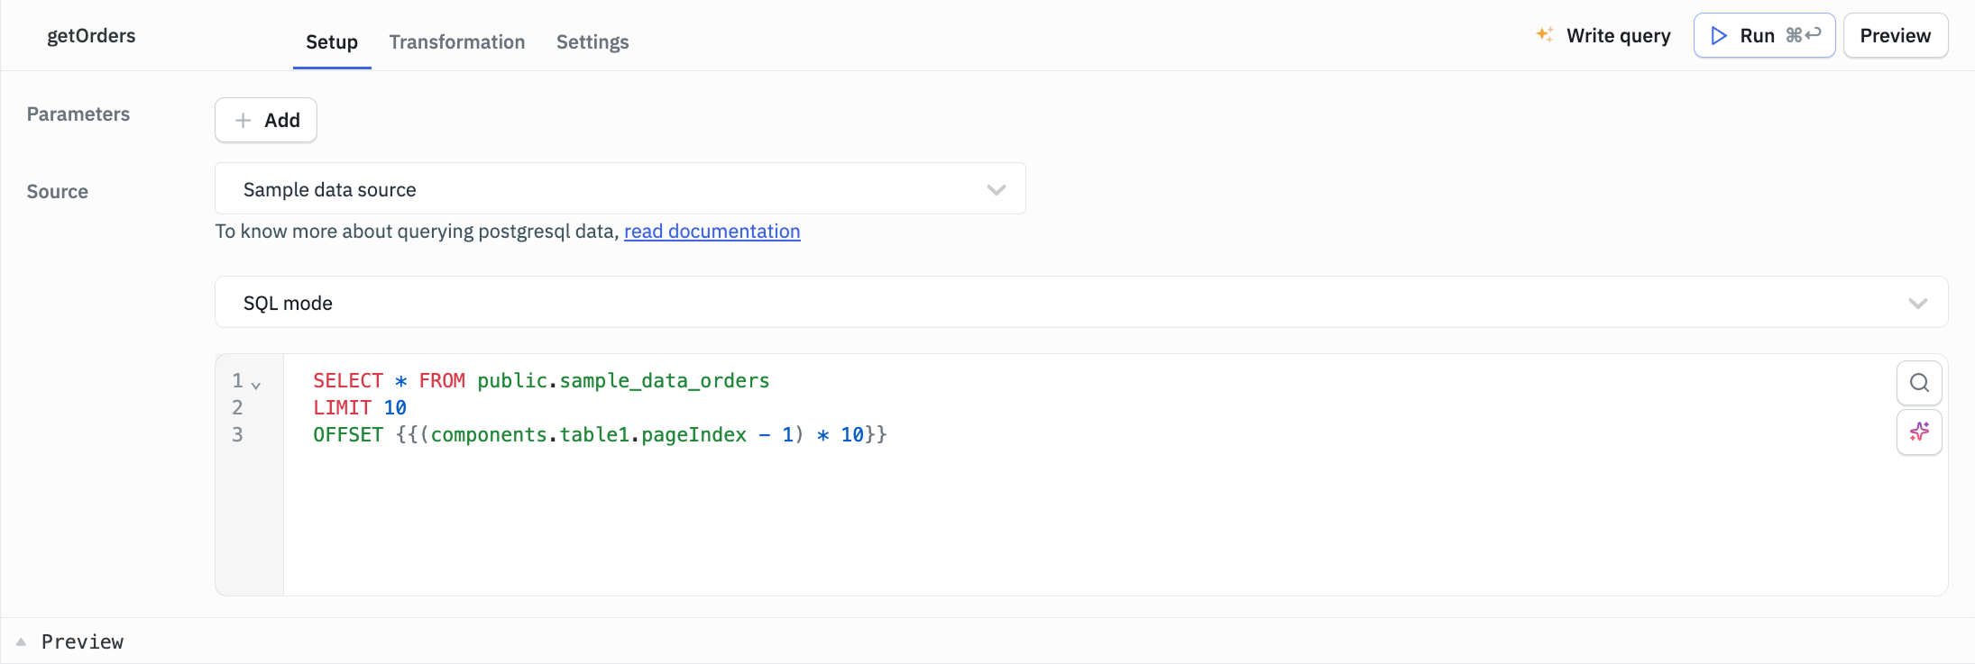This screenshot has width=1975, height=664.
Task: Click the Preview button at top right
Action: (x=1896, y=35)
